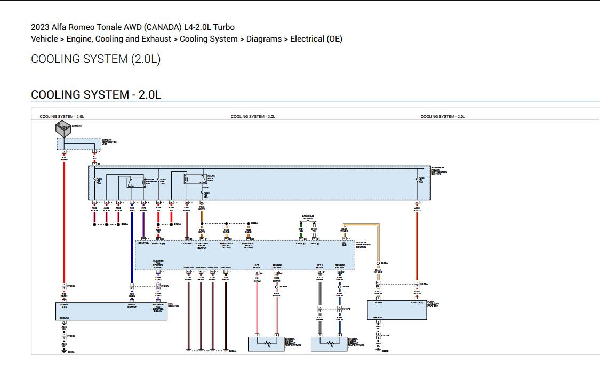Viewport: 600px width, 386px height.
Task: Click the long red A13 battery wire
Action: coord(64,222)
